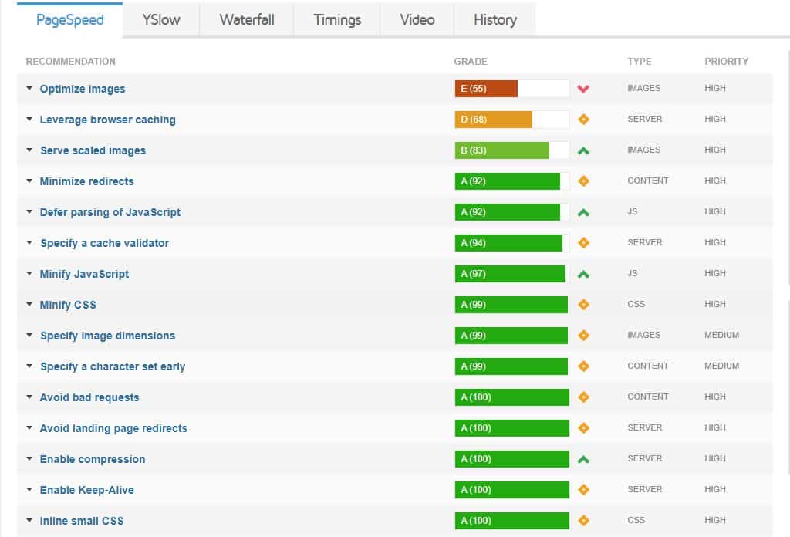Open the History tab

(495, 20)
